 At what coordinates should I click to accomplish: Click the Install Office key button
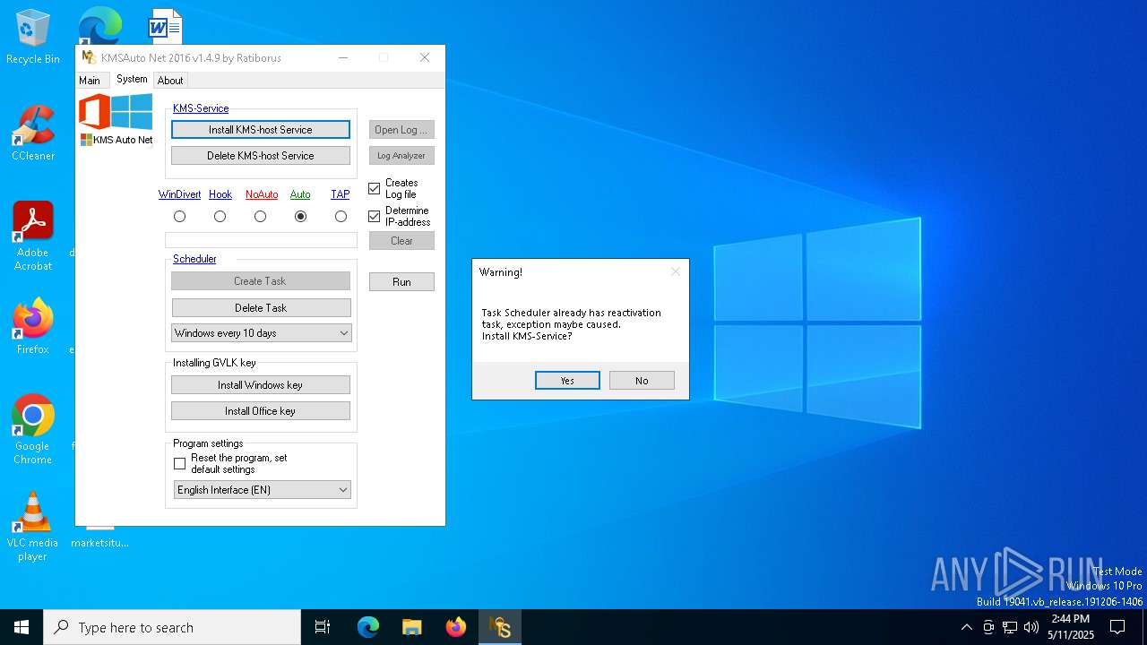(261, 411)
